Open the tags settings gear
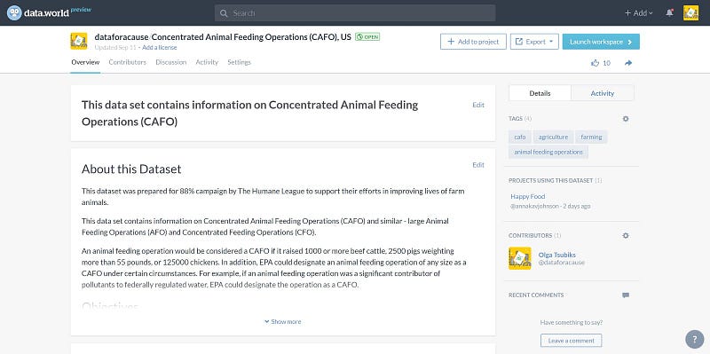710x354 pixels. (626, 119)
